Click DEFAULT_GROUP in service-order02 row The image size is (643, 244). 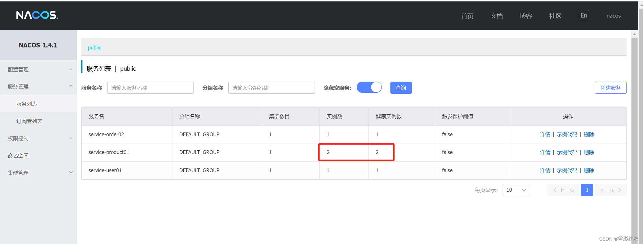(x=199, y=134)
